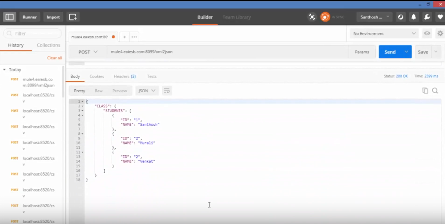The width and height of the screenshot is (445, 224).
Task: Copy response body to clipboard icon
Action: click(x=425, y=91)
